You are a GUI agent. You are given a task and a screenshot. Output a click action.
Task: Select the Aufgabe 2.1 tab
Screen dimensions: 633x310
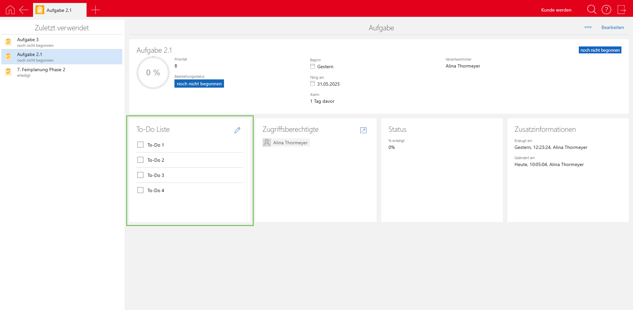(x=59, y=10)
